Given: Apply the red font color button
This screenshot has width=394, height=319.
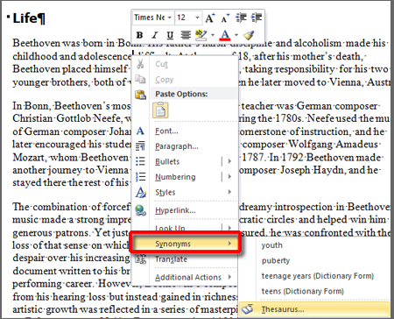Looking at the screenshot, I should coord(224,35).
